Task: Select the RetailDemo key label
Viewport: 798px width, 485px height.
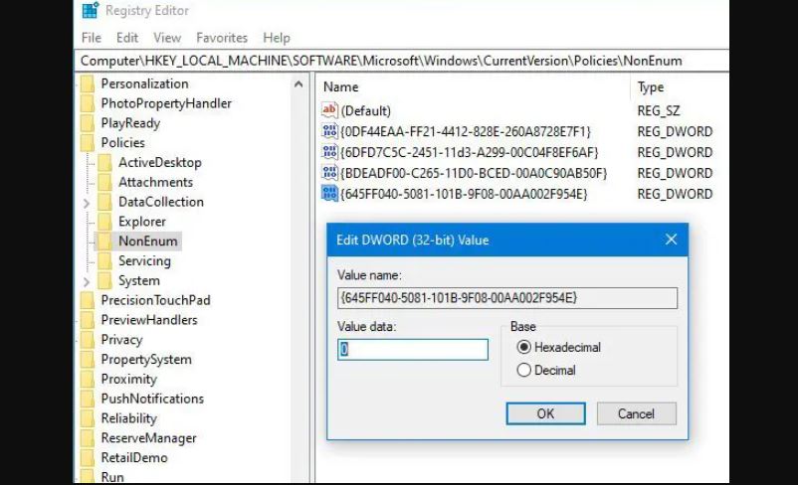Action: point(134,458)
